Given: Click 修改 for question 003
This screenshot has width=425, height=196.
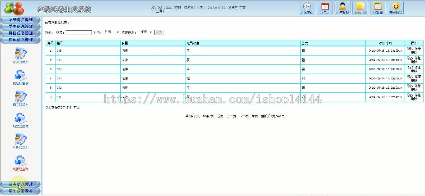Looking at the screenshot, I should pos(410,77).
